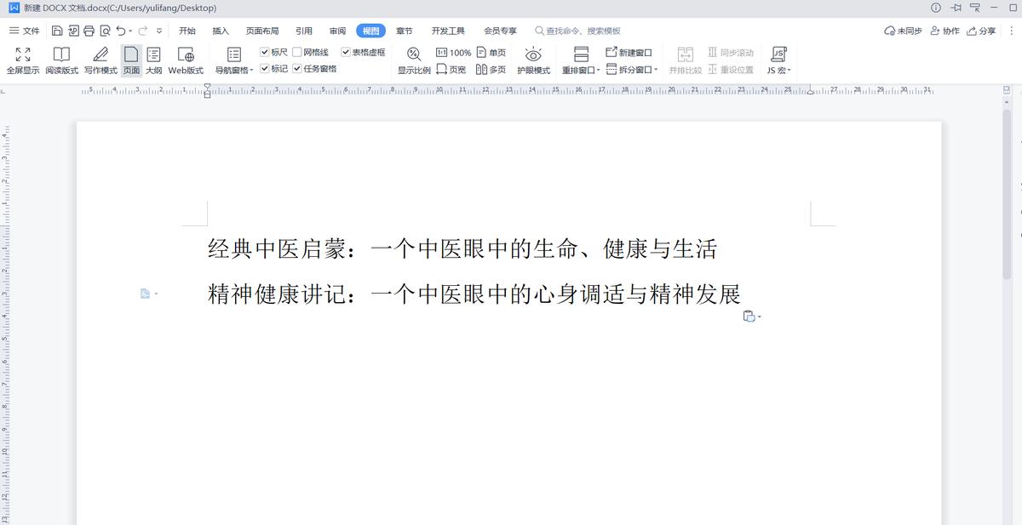Enable the 网格线 gridlines checkbox

pos(298,51)
